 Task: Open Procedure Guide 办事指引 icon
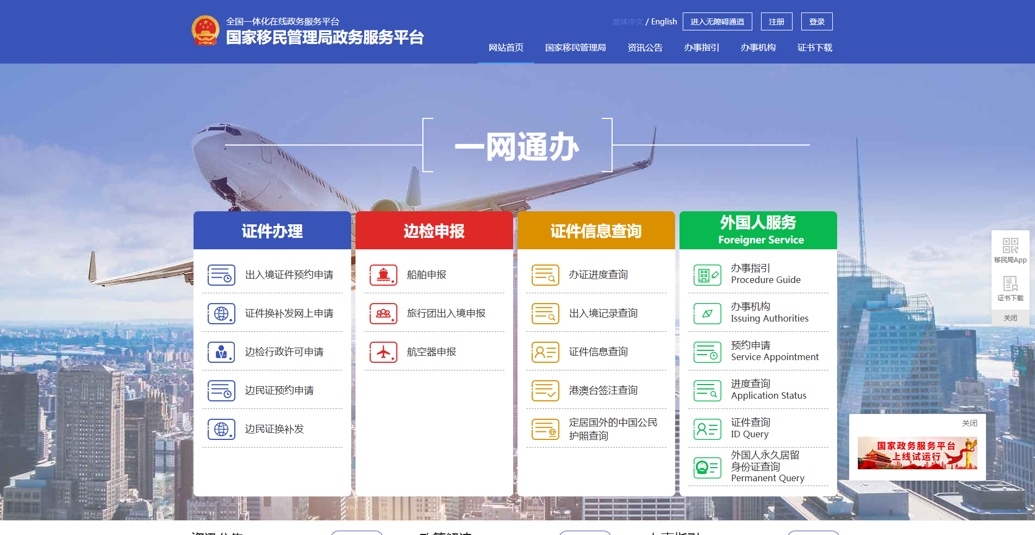click(x=707, y=275)
